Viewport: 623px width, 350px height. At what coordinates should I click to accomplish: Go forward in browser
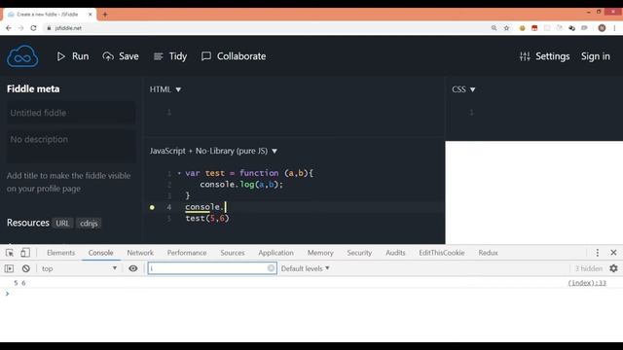tap(21, 28)
